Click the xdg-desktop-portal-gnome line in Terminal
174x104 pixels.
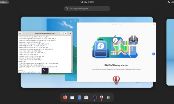click(36, 49)
